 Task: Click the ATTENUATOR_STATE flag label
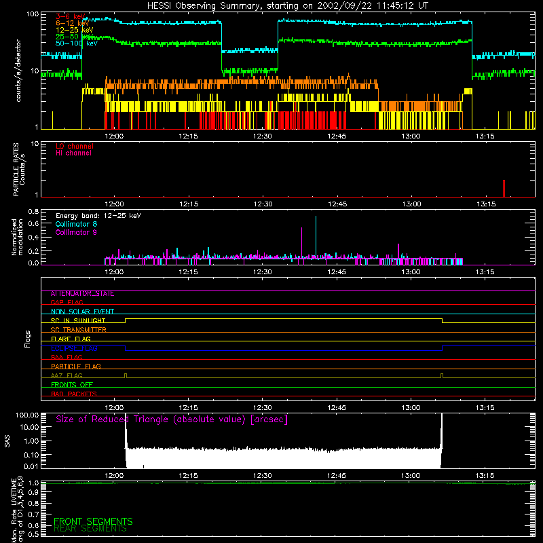pos(82,294)
